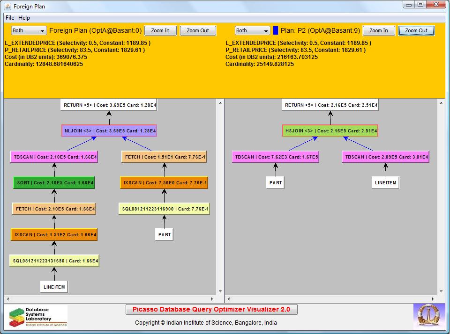This screenshot has height=334, width=450.
Task: Open the Help menu
Action: [24, 18]
